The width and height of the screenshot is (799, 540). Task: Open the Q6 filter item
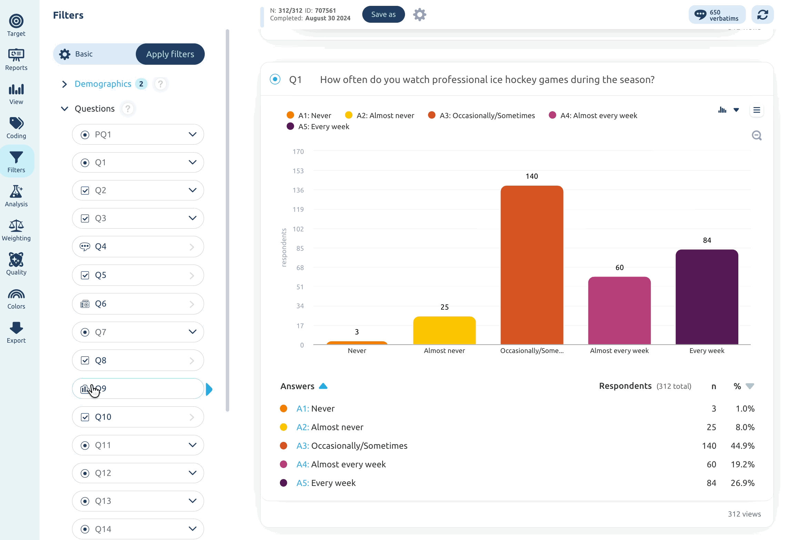pyautogui.click(x=138, y=304)
